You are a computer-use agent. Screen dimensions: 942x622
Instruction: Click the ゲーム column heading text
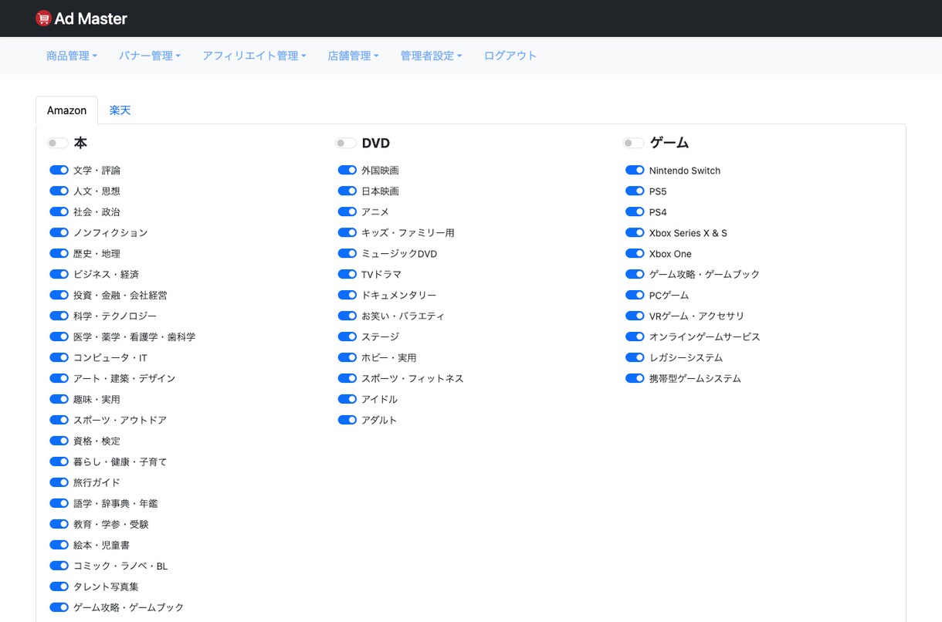[669, 143]
